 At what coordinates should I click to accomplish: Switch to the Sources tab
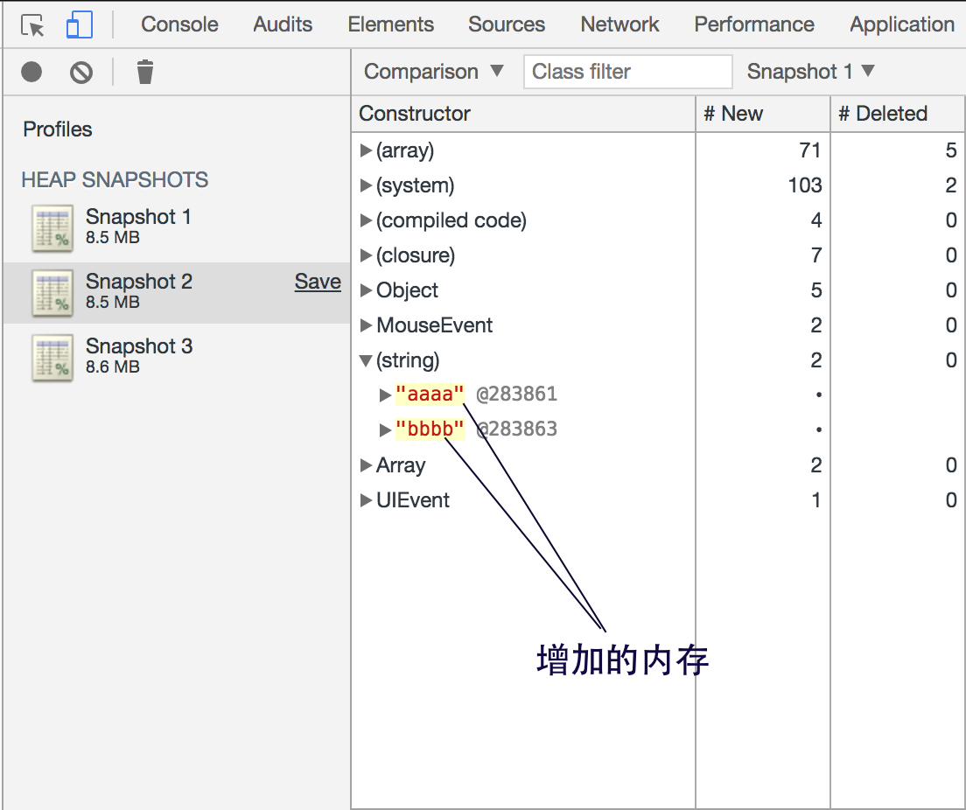[507, 24]
